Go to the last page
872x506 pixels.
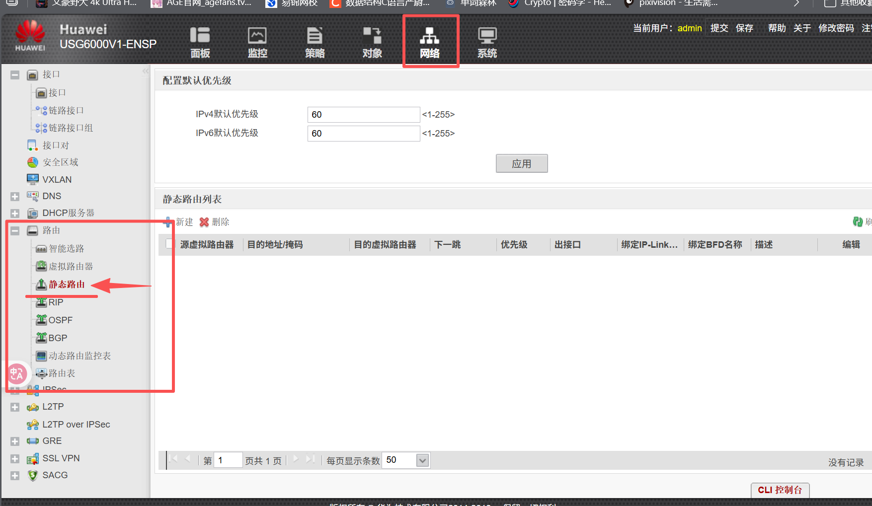[x=311, y=459]
